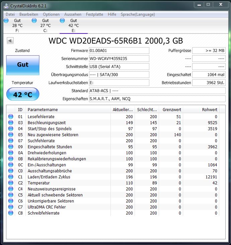
Task: Click the Schlecht... column header
Action: [147, 110]
